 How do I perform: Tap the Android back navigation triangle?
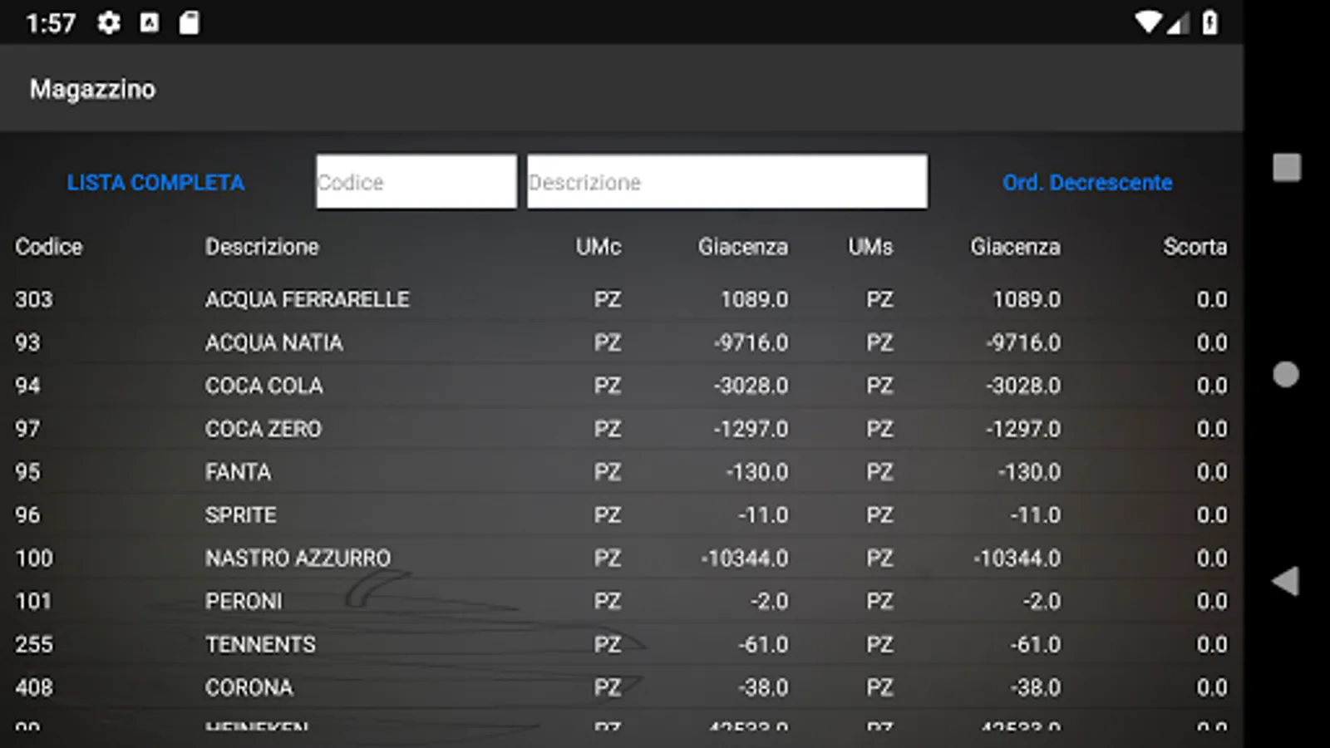pyautogui.click(x=1286, y=581)
